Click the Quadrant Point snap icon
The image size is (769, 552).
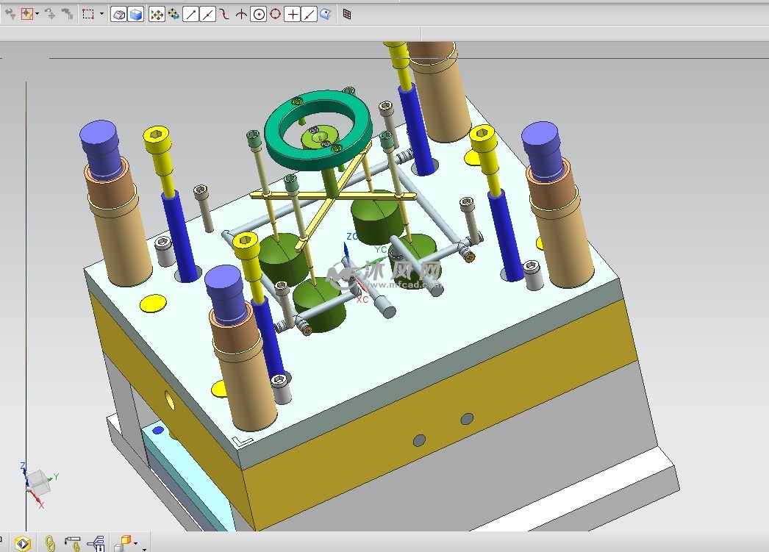(275, 14)
